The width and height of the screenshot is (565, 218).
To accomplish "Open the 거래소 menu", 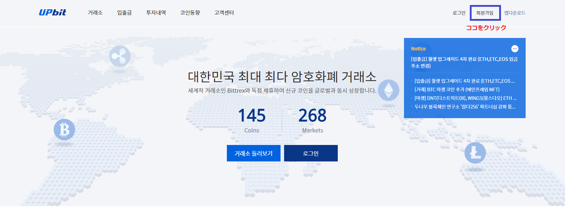I will tap(95, 13).
